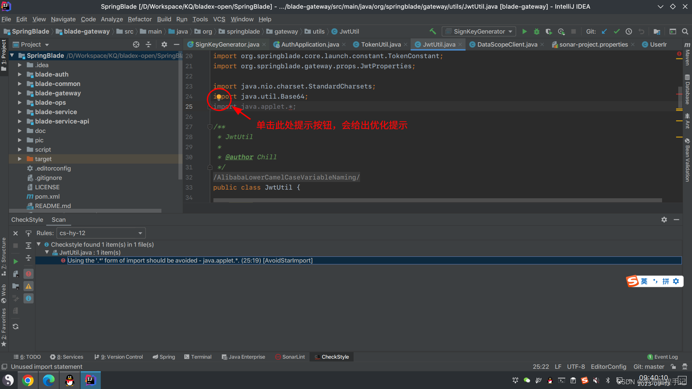Open Search Everywhere magnifier icon
This screenshot has width=692, height=389.
click(x=685, y=31)
